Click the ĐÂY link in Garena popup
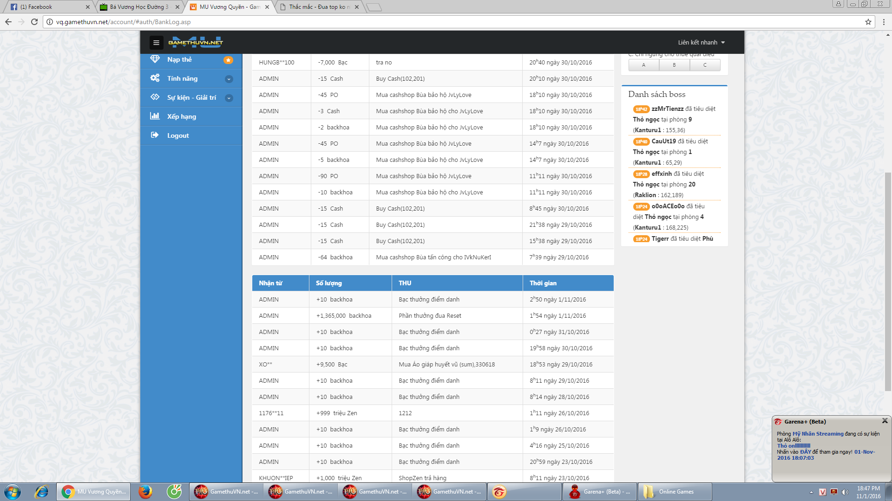Viewport: 892px width, 501px height. [x=805, y=452]
